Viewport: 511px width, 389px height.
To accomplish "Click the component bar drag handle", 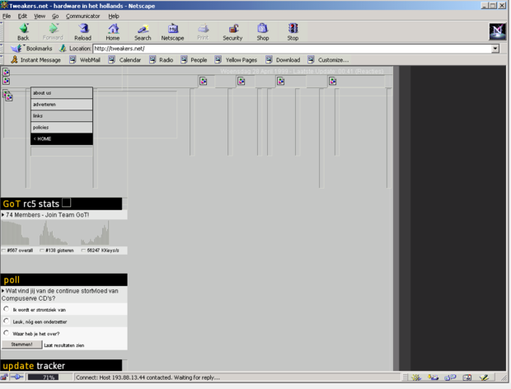I will click(405, 377).
